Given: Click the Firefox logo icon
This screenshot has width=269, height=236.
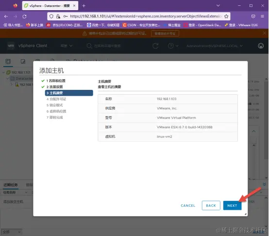Looking at the screenshot, I should (x=15, y=6).
